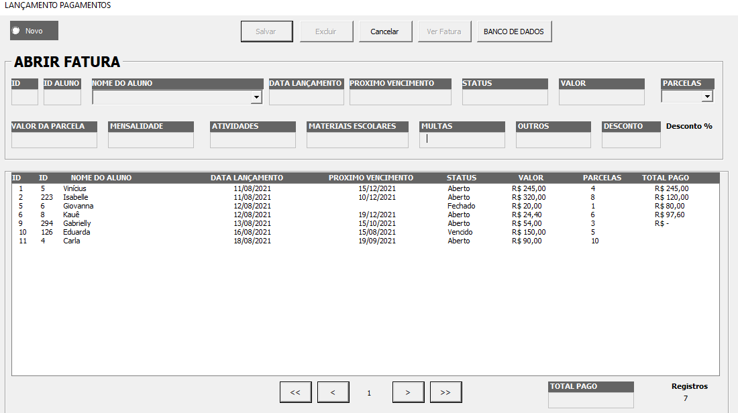Click the Salvar button
Screen dimensions: 738x413
pyautogui.click(x=266, y=32)
